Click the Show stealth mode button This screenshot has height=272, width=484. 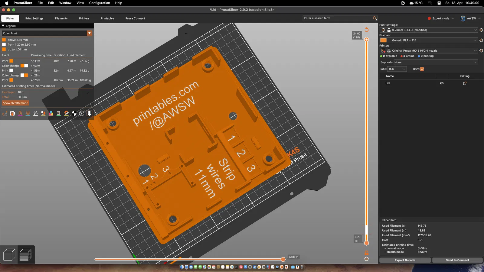click(15, 103)
